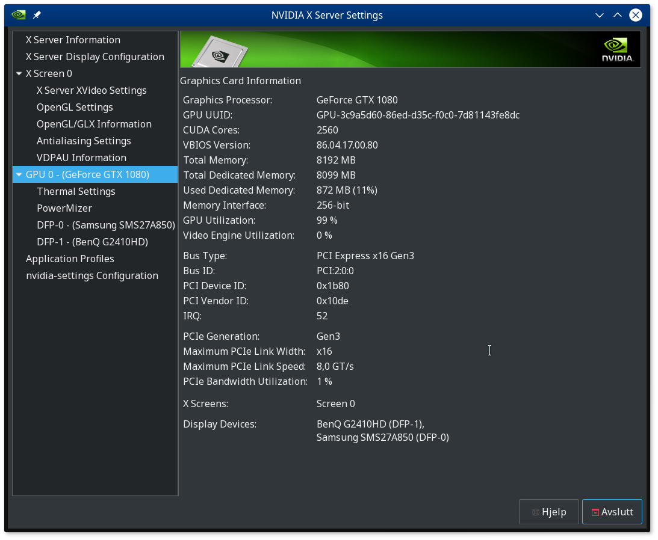
Task: Show OpenGL/GLX Information
Action: [94, 124]
